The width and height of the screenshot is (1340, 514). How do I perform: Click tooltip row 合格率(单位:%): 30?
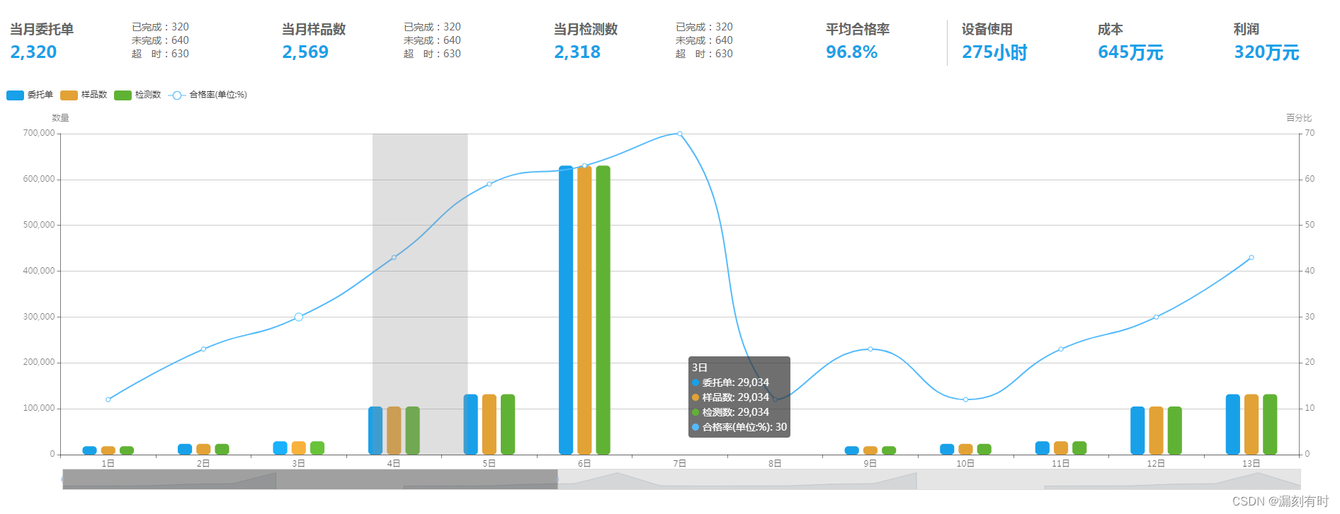click(739, 427)
